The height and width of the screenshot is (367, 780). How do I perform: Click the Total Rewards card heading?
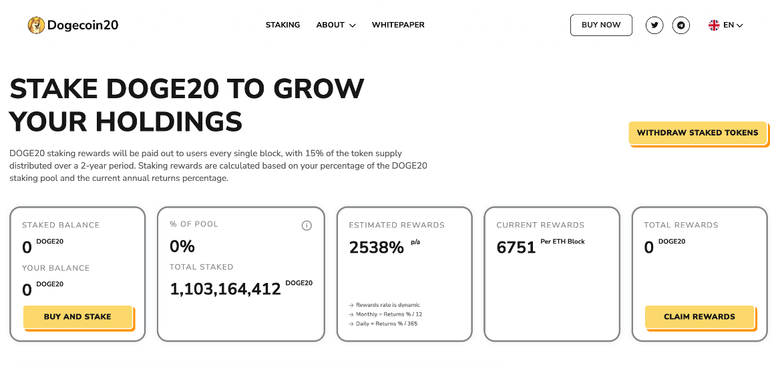point(681,226)
